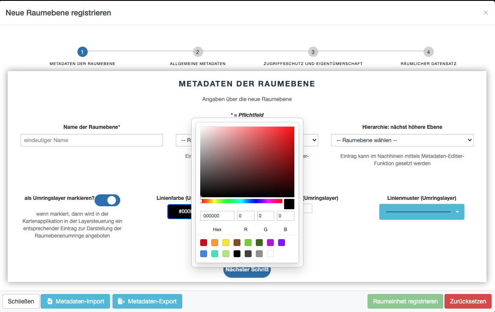This screenshot has height=312, width=495.
Task: Open the Hierarchie nächst höhere Ebene dropdown
Action: click(402, 140)
